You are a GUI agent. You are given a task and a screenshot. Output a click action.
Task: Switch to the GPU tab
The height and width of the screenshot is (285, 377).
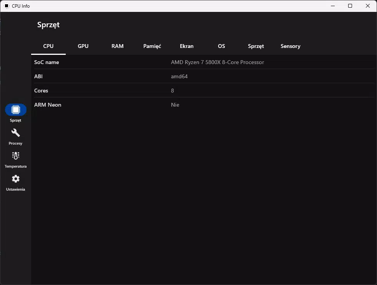[x=83, y=46]
